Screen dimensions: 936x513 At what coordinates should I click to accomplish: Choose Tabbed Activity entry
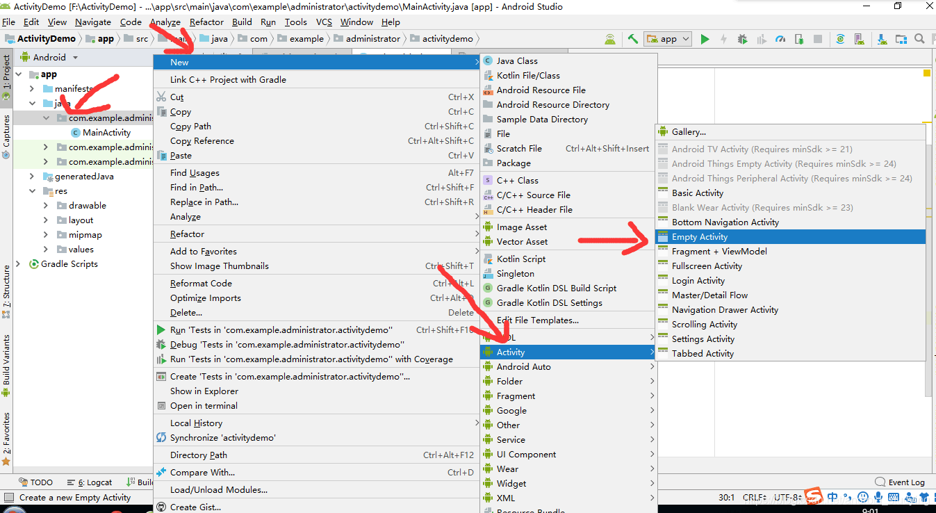[790, 354]
